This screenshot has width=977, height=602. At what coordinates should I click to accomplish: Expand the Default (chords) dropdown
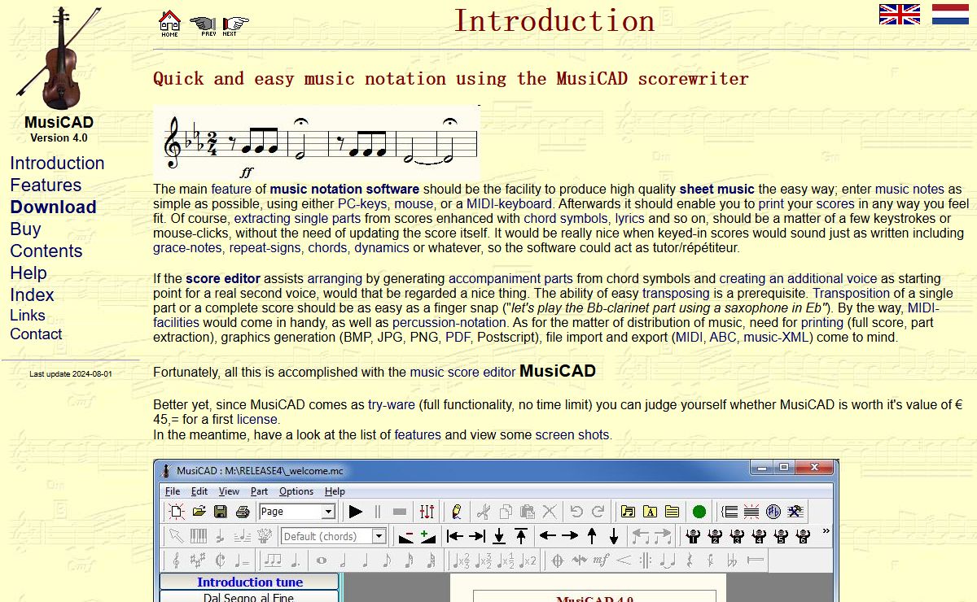tap(379, 536)
